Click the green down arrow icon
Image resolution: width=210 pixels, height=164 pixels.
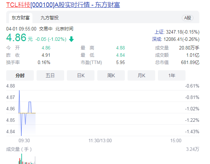tap(71, 39)
